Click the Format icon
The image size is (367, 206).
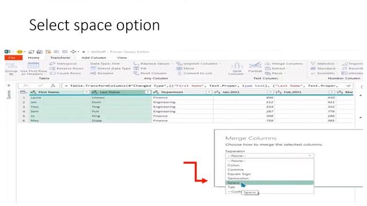click(255, 68)
